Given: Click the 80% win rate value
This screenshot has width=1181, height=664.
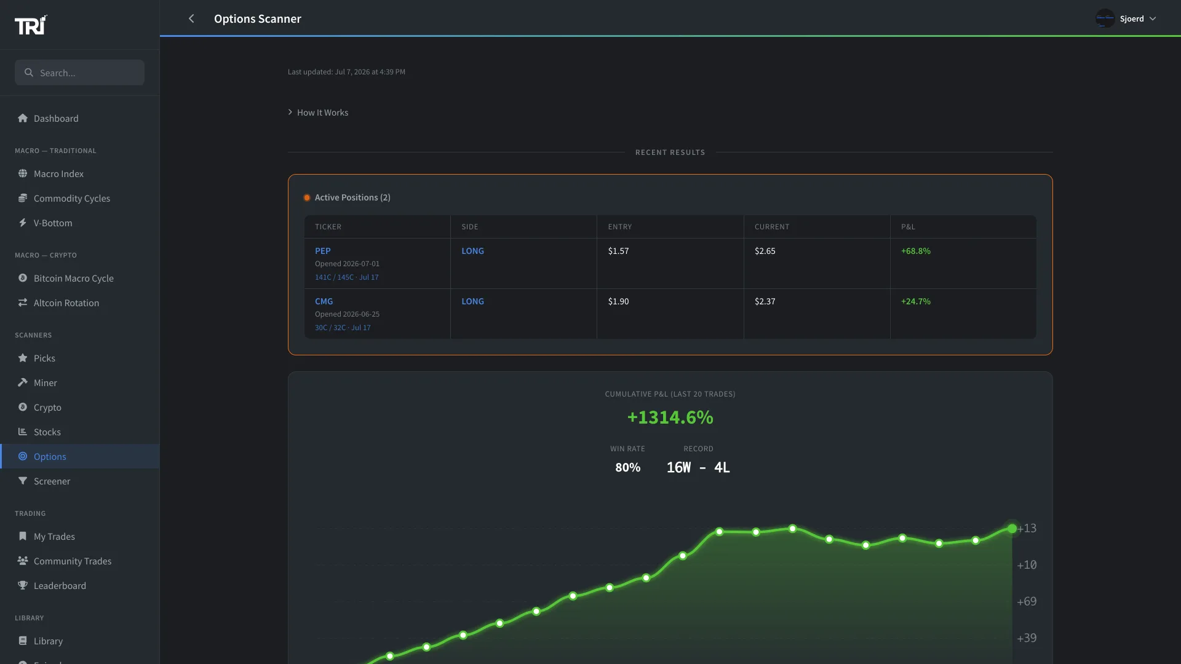Looking at the screenshot, I should pyautogui.click(x=627, y=467).
